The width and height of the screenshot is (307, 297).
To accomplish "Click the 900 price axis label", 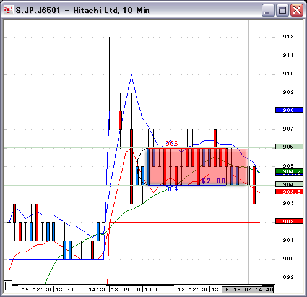I will 288,259.
